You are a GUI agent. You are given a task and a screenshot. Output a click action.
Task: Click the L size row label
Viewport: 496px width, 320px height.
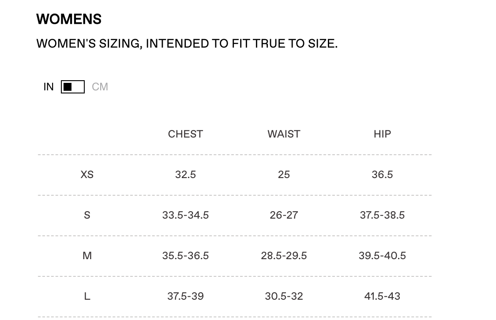pos(87,296)
